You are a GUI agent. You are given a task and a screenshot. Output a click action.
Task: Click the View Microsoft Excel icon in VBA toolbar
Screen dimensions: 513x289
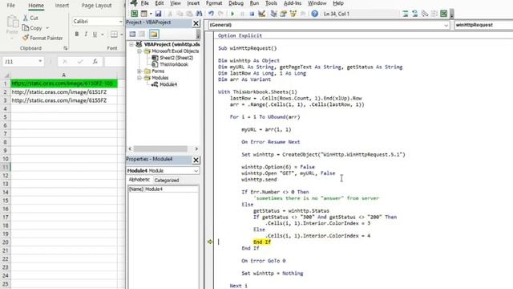click(134, 14)
